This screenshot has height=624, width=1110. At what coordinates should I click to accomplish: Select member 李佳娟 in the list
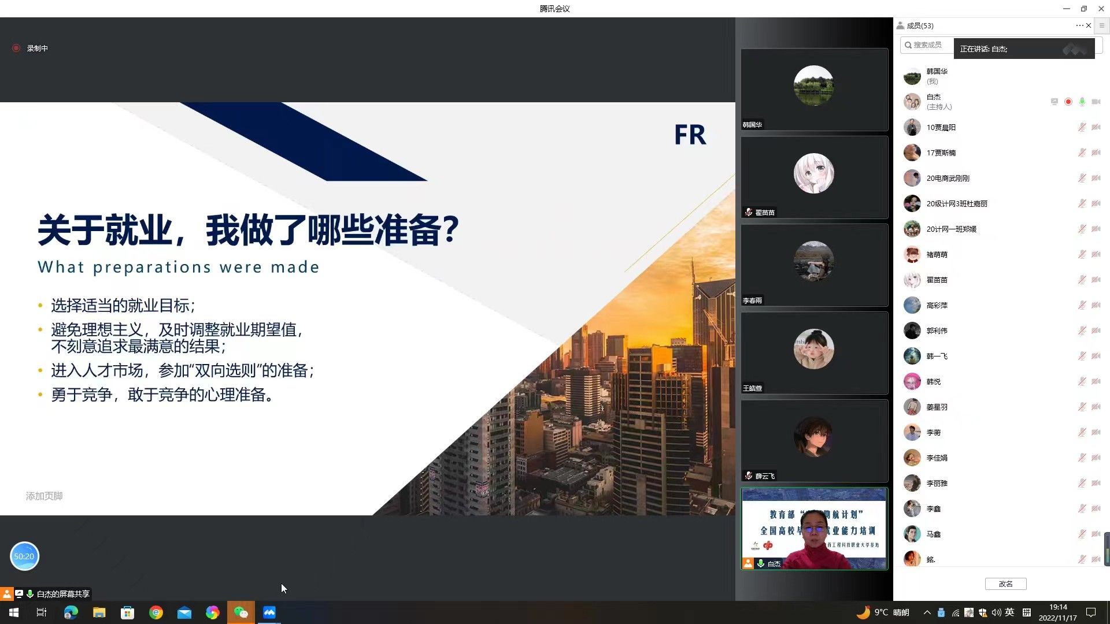(x=1000, y=458)
